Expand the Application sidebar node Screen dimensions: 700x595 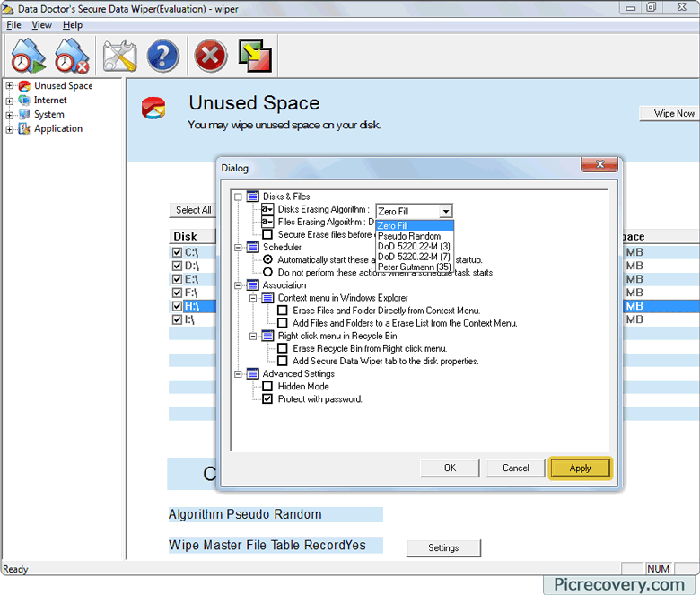tap(9, 129)
